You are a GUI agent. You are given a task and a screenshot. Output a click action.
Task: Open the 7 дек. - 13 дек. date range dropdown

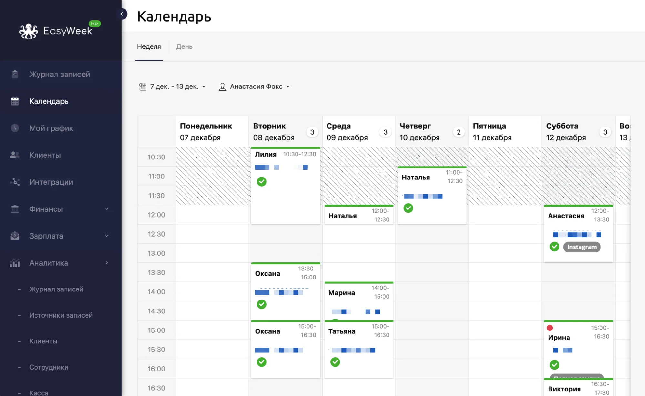click(172, 86)
